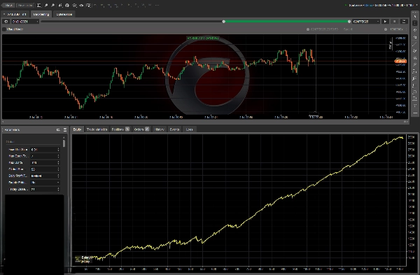Click the start handle of date range slider

[224, 22]
